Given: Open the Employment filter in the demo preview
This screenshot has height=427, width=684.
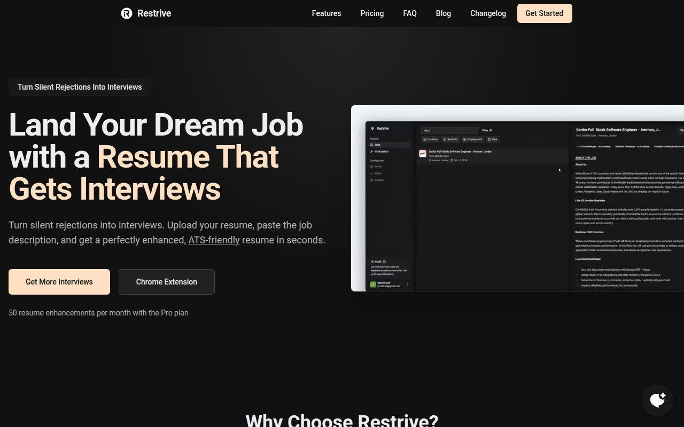Looking at the screenshot, I should pyautogui.click(x=473, y=139).
